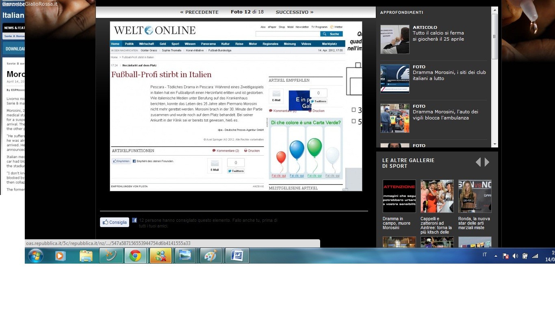Open the Windows Start menu orb
Viewport: 555px width, 312px height.
click(36, 256)
